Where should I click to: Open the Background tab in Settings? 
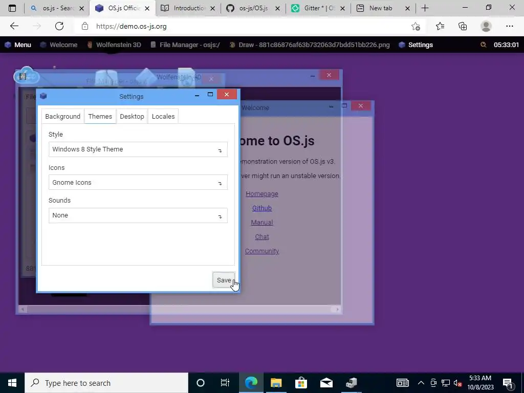(63, 116)
